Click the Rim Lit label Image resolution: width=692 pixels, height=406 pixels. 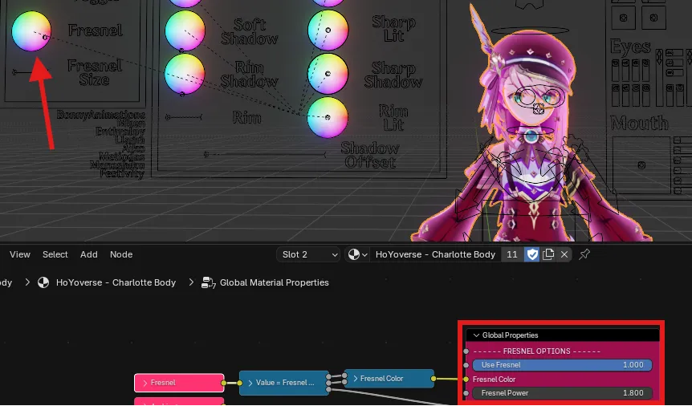point(393,117)
